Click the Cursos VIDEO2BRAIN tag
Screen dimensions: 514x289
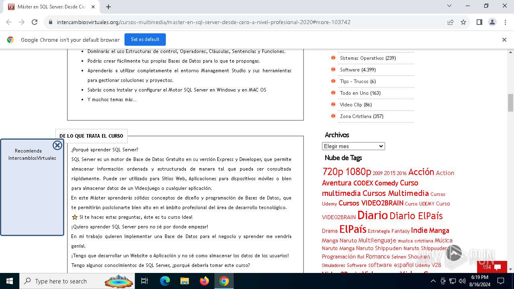(371, 203)
